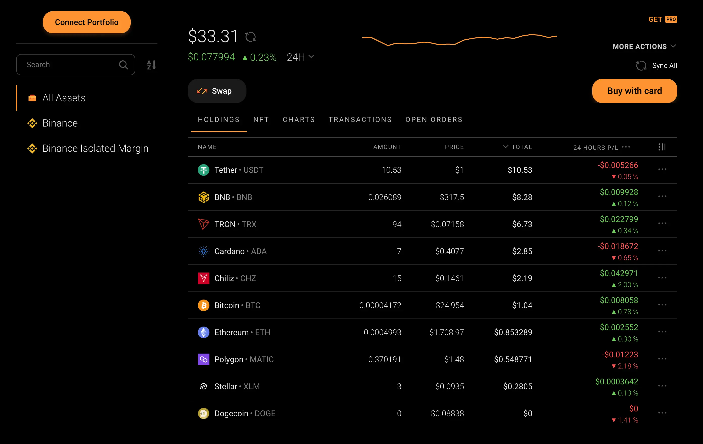Click the Ethereum coin icon
This screenshot has height=444, width=703.
[203, 332]
